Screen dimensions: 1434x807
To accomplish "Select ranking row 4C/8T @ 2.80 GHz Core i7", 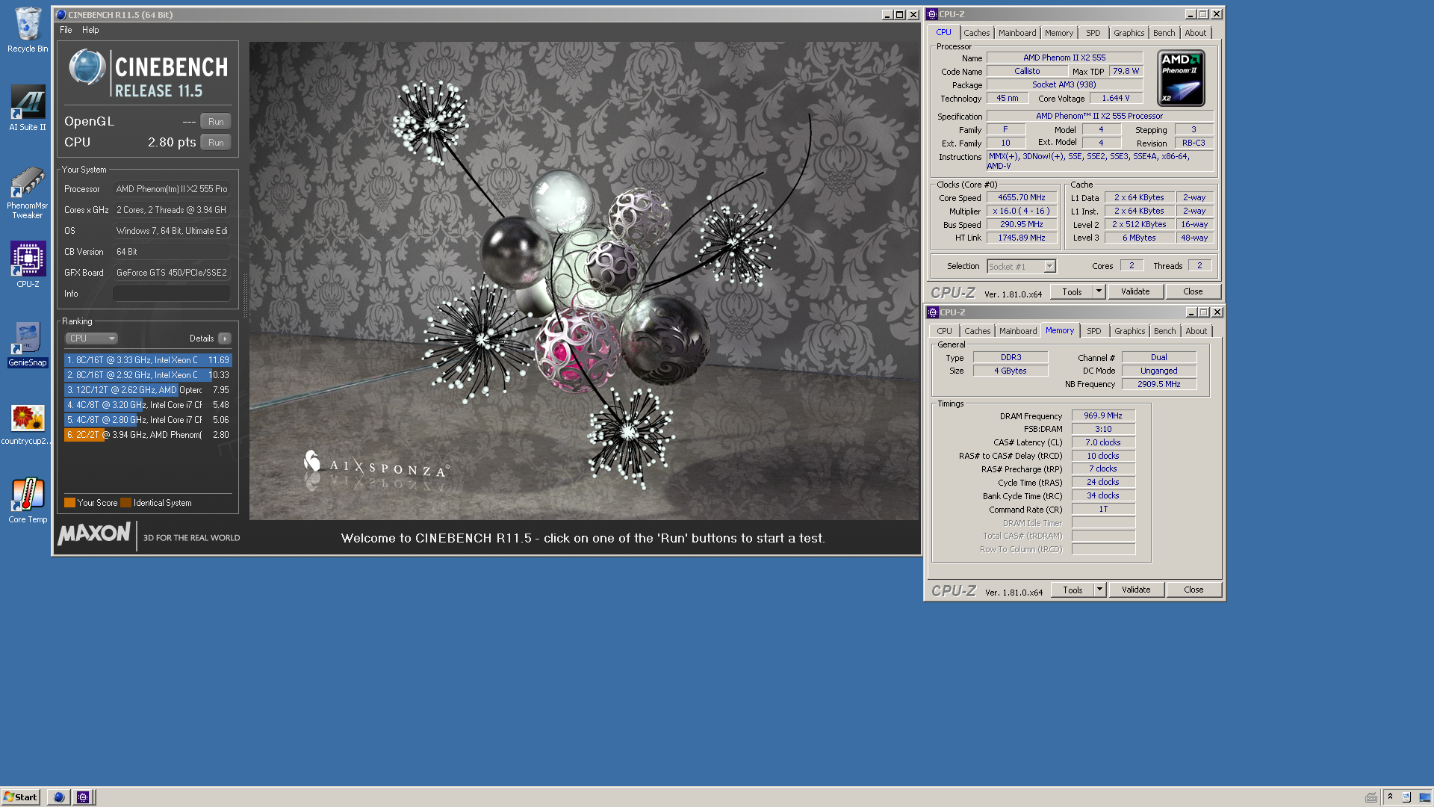I will (148, 420).
